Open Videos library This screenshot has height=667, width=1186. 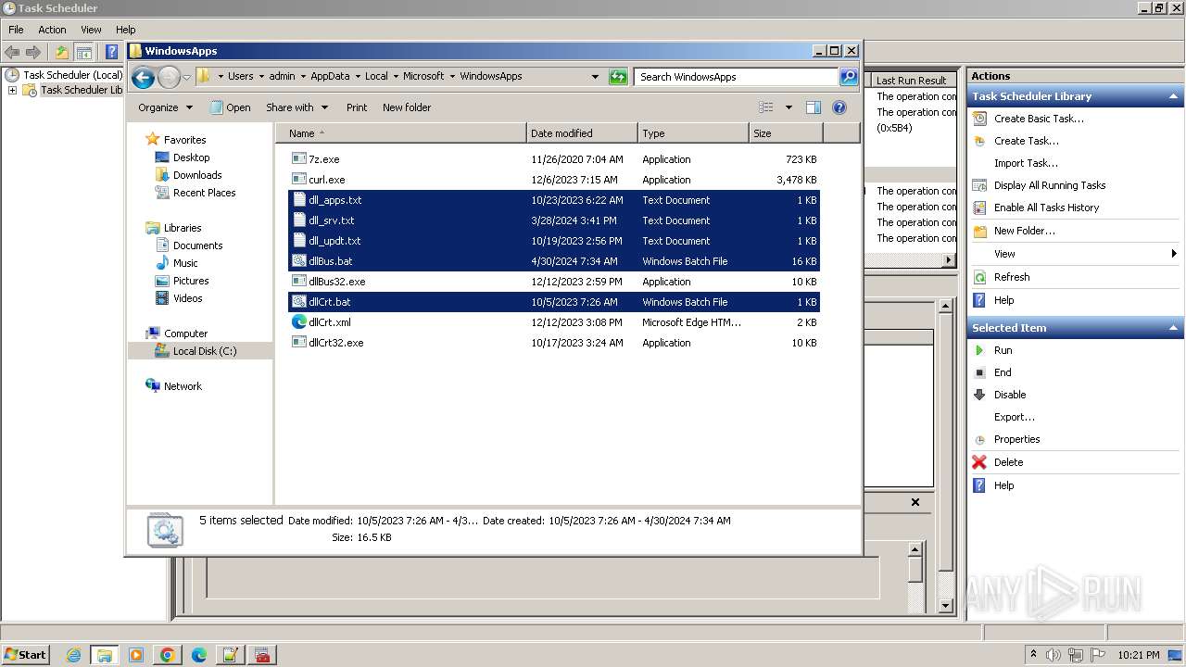[187, 298]
